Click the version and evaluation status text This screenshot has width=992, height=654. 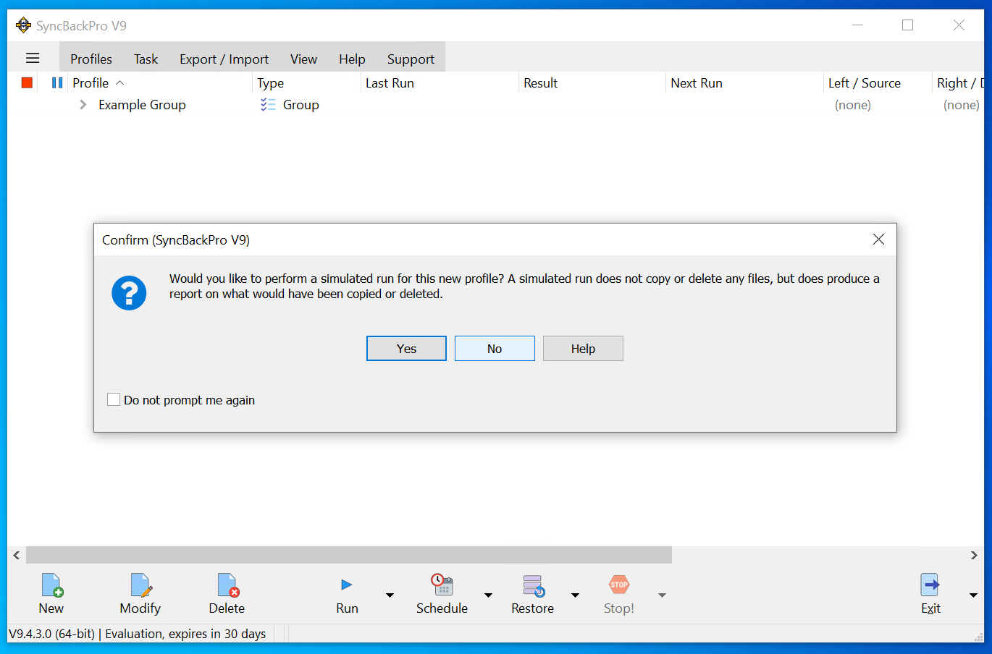[x=138, y=634]
